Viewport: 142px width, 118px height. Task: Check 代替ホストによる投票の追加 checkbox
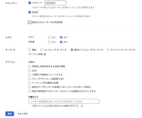click(x=30, y=106)
